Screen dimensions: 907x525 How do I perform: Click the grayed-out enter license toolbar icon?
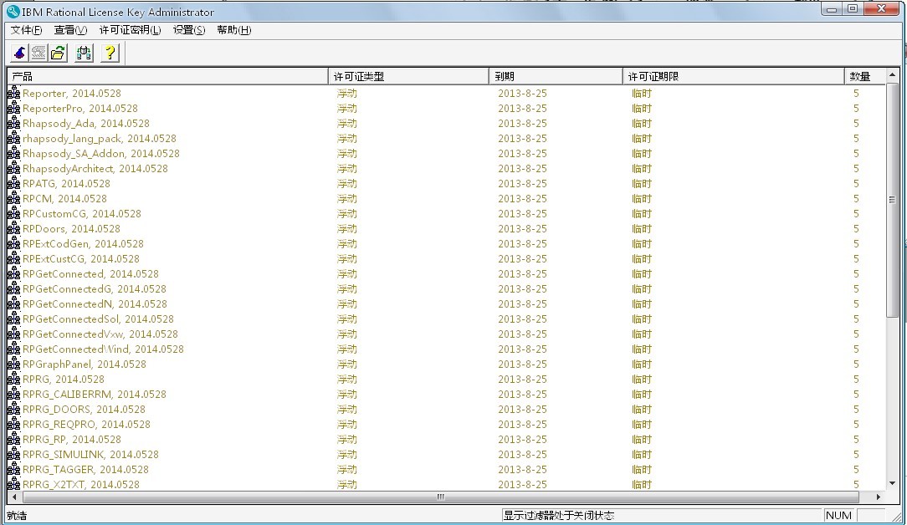point(38,53)
